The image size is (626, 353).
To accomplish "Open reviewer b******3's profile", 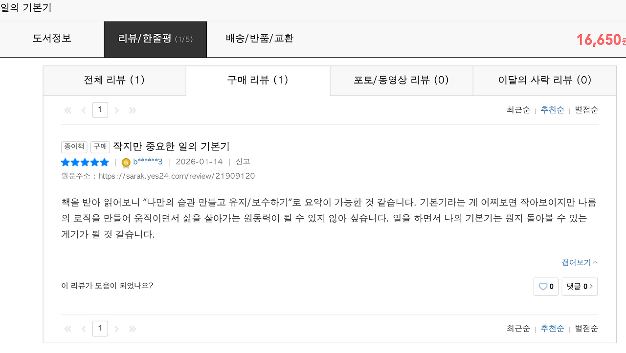I will pos(148,162).
